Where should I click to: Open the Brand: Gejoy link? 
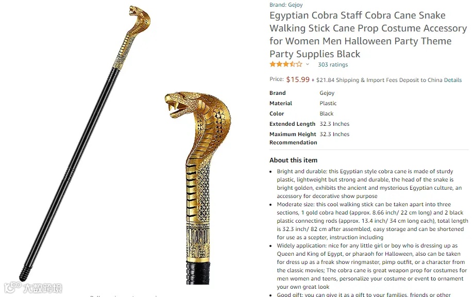[286, 5]
